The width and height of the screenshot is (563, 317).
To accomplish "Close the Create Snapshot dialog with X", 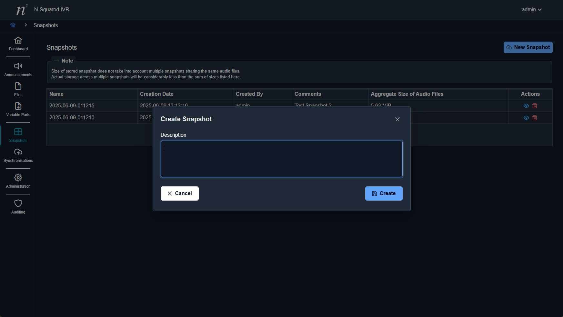I will (397, 119).
